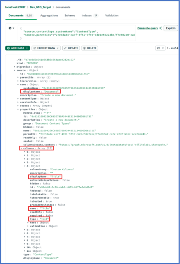This screenshot has height=264, width=180.
Task: Expand the migration Object field
Action: coord(15,67)
